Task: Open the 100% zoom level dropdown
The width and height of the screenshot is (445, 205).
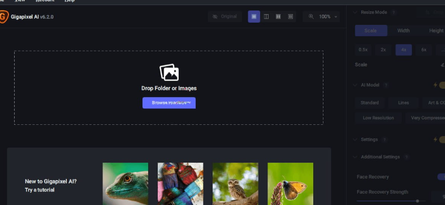Action: [321, 17]
